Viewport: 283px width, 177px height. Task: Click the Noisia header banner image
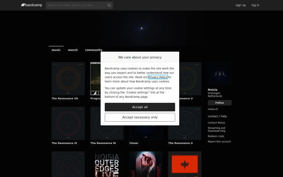(x=141, y=28)
